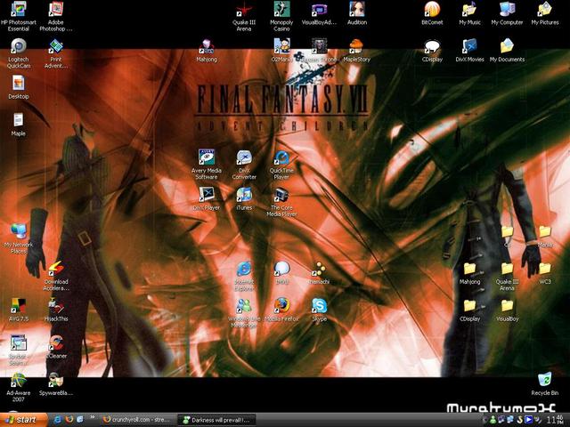Screen dimensions: 570x427
Task: Open the Quake III Arena folder
Action: click(507, 276)
